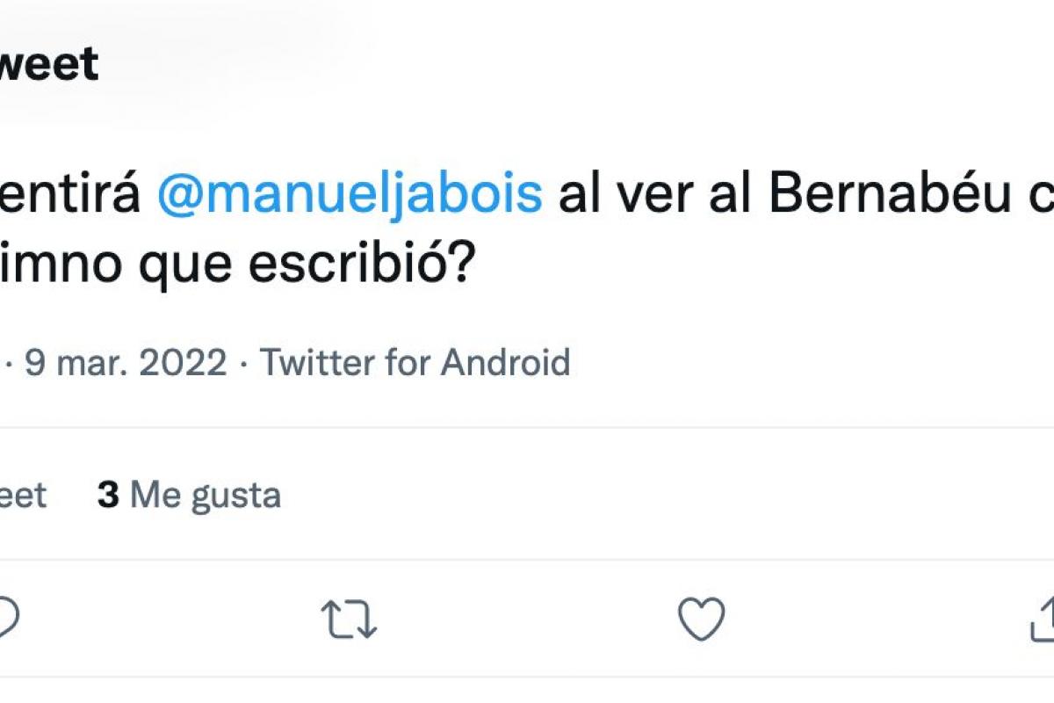Click the "Me gusta" label
Viewport: 1054px width, 703px height.
click(206, 496)
